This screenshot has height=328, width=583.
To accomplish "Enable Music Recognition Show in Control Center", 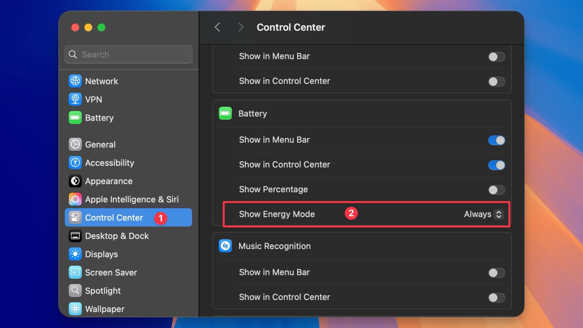I will point(497,297).
